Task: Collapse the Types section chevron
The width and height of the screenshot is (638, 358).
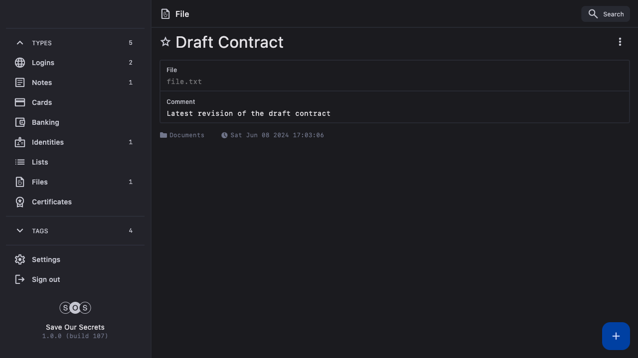Action: click(x=20, y=43)
